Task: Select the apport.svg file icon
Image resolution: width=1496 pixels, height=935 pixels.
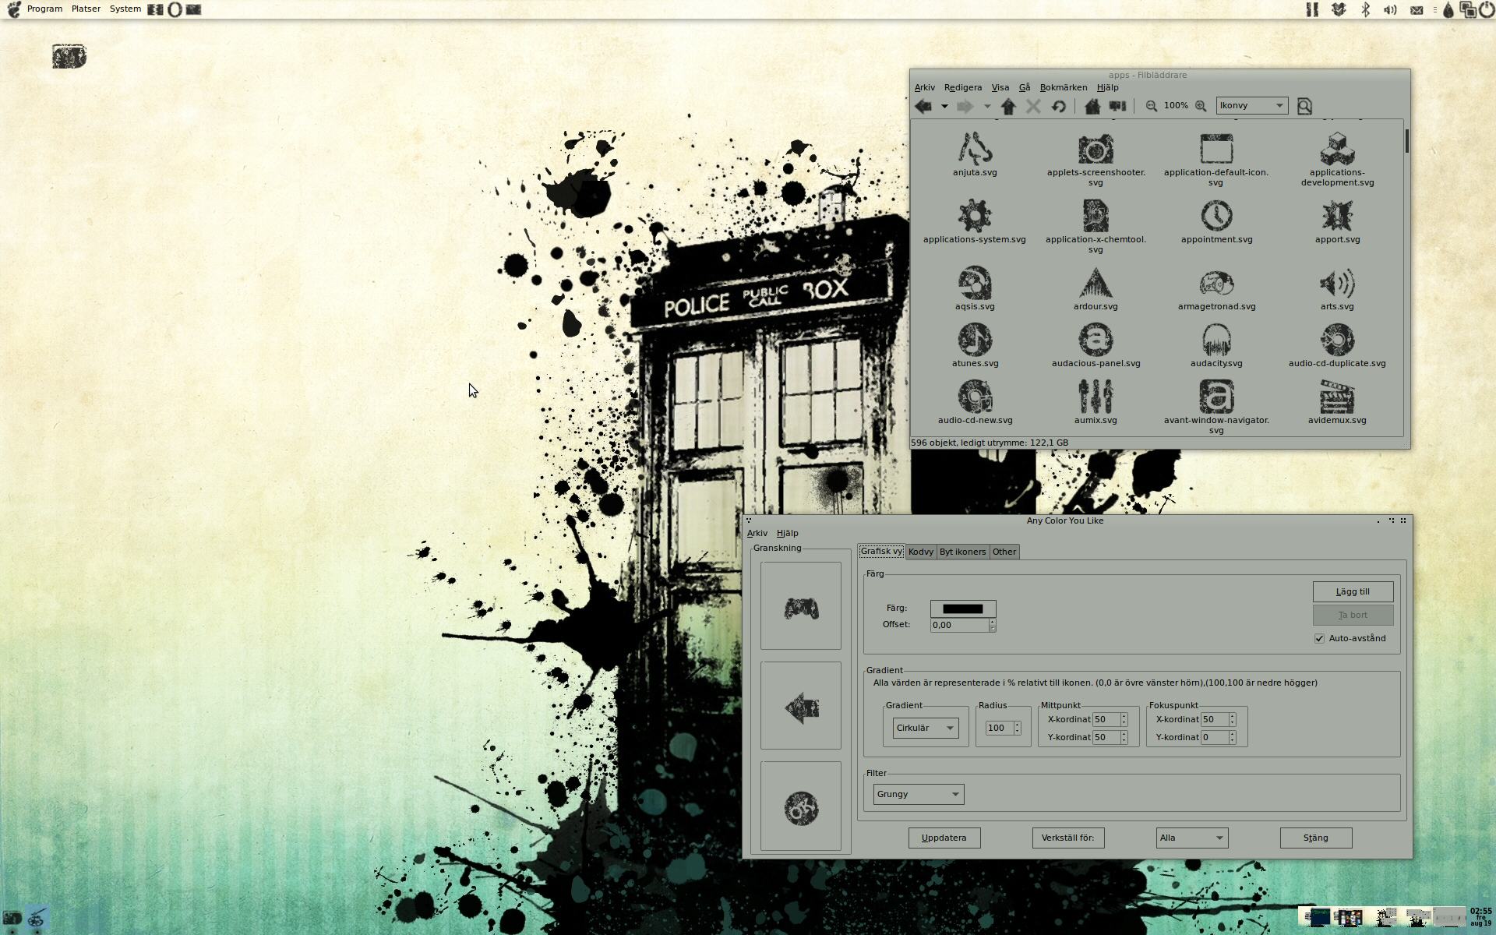Action: click(1337, 216)
